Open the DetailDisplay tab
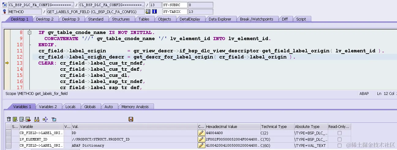 [190, 19]
